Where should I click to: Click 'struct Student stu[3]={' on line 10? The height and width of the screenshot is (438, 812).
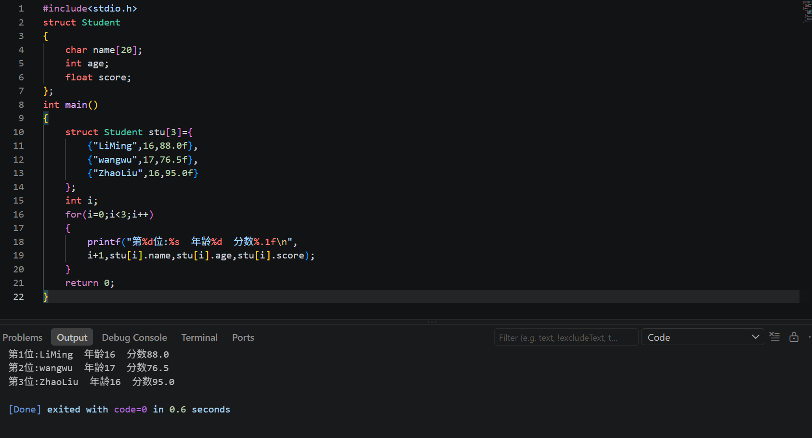coord(129,132)
